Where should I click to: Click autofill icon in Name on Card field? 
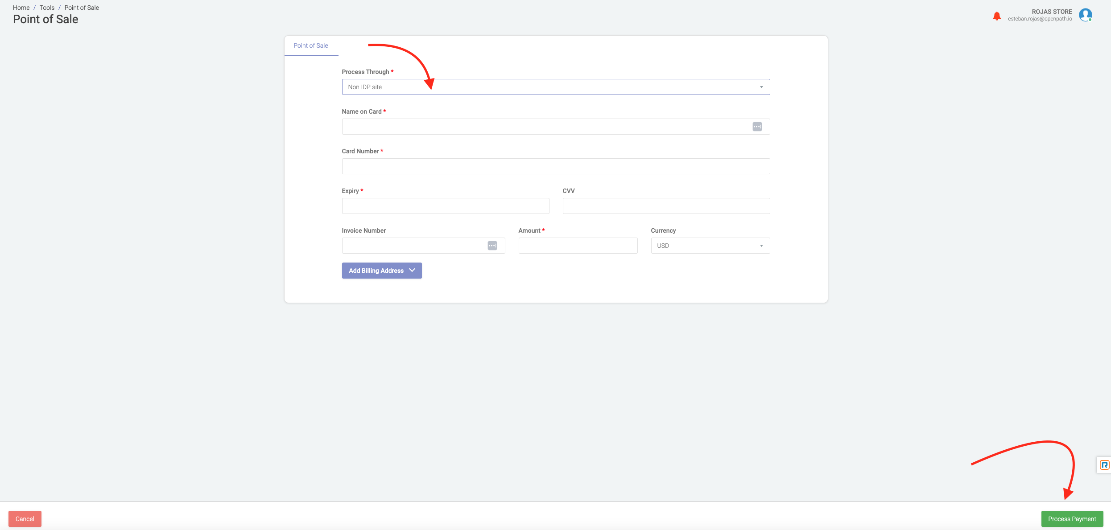(757, 127)
